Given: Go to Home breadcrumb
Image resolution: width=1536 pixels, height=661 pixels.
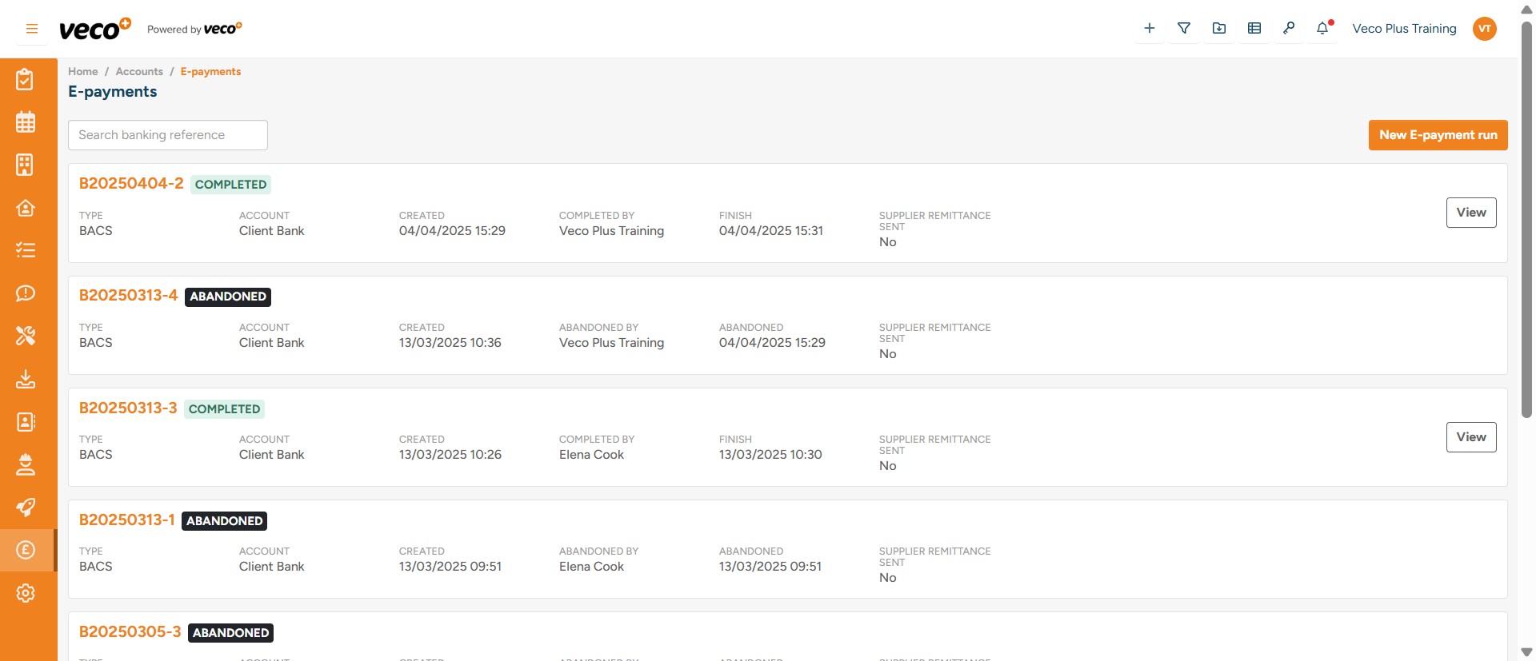Looking at the screenshot, I should (82, 72).
